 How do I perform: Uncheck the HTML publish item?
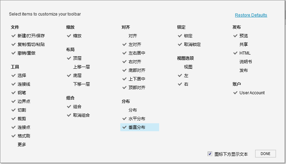[x=245, y=53]
